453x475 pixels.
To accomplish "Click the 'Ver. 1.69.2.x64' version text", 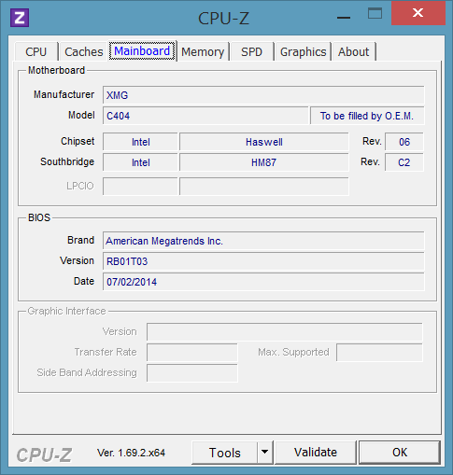I will [131, 453].
